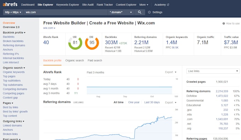241x140 pixels.
Task: Collapse the Backlink profile sidebar section
Action: click(14, 33)
